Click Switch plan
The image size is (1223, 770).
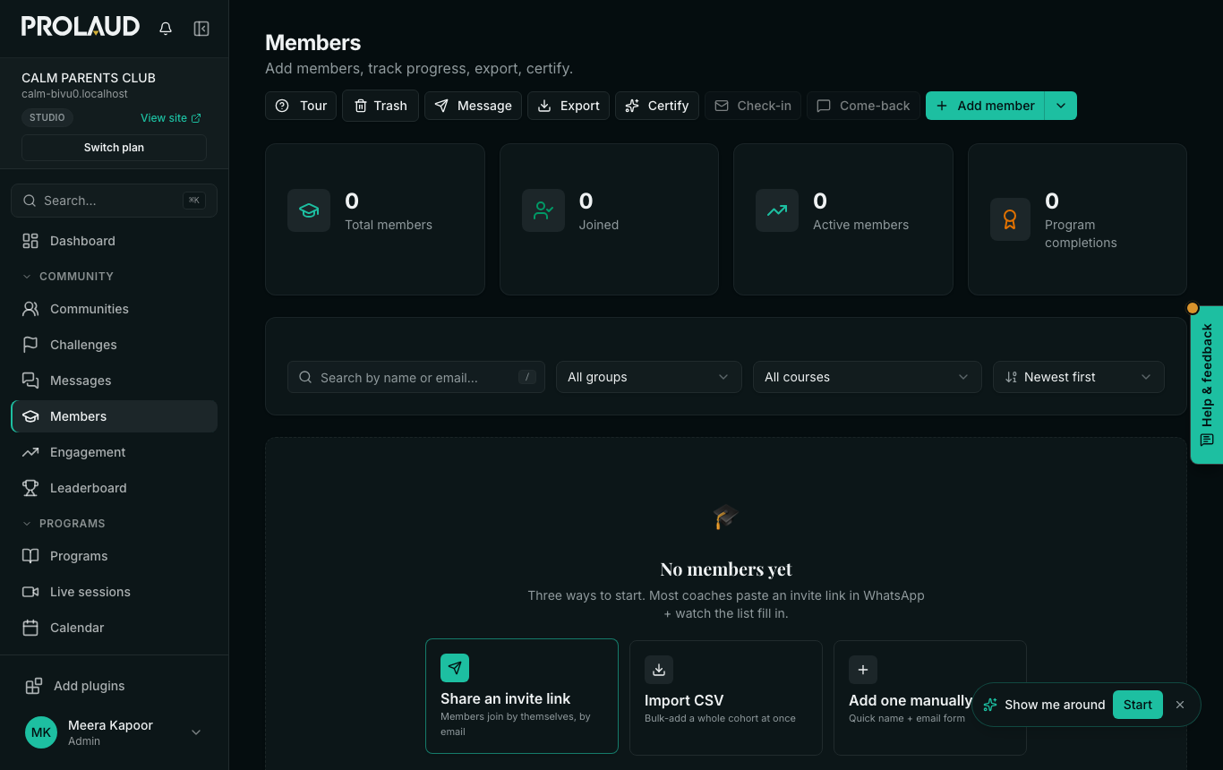tap(114, 148)
